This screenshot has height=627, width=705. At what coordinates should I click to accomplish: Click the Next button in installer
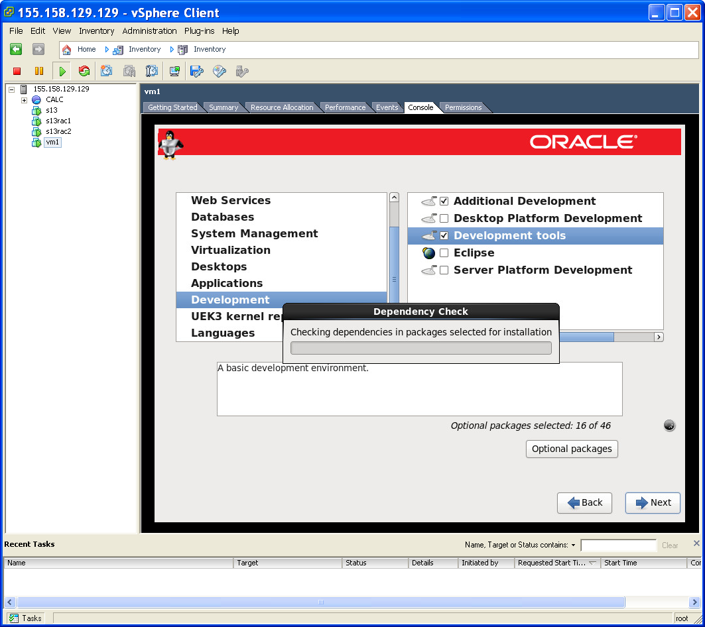click(x=653, y=503)
